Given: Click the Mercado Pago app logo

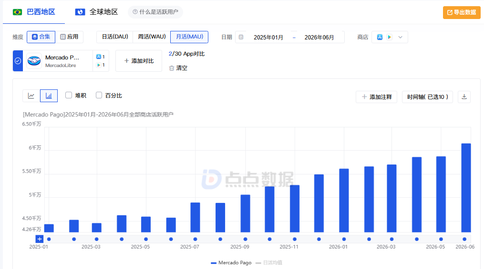Looking at the screenshot, I should [x=34, y=61].
